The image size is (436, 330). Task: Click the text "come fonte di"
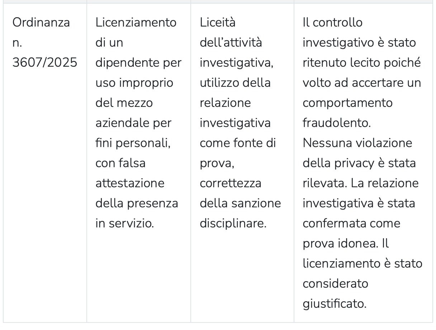[238, 143]
